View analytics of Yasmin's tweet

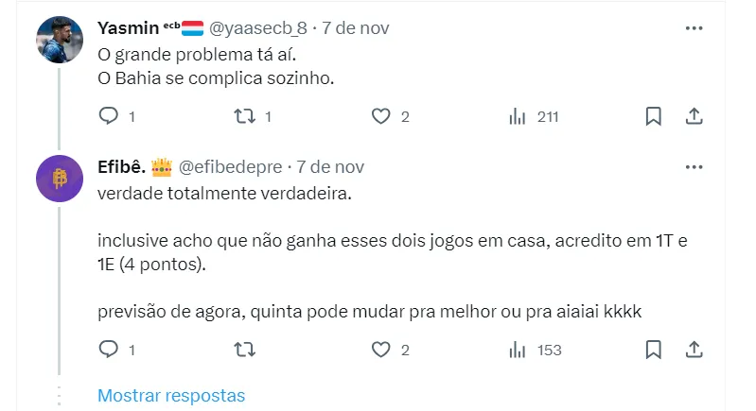(x=518, y=116)
